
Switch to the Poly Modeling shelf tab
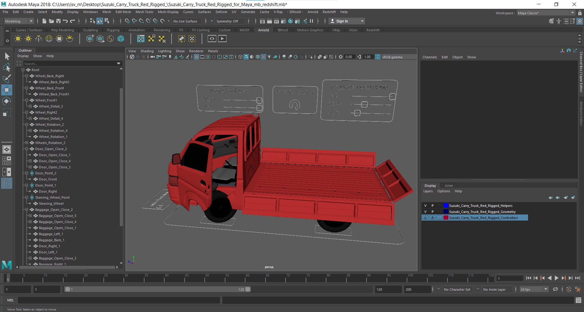pos(62,30)
